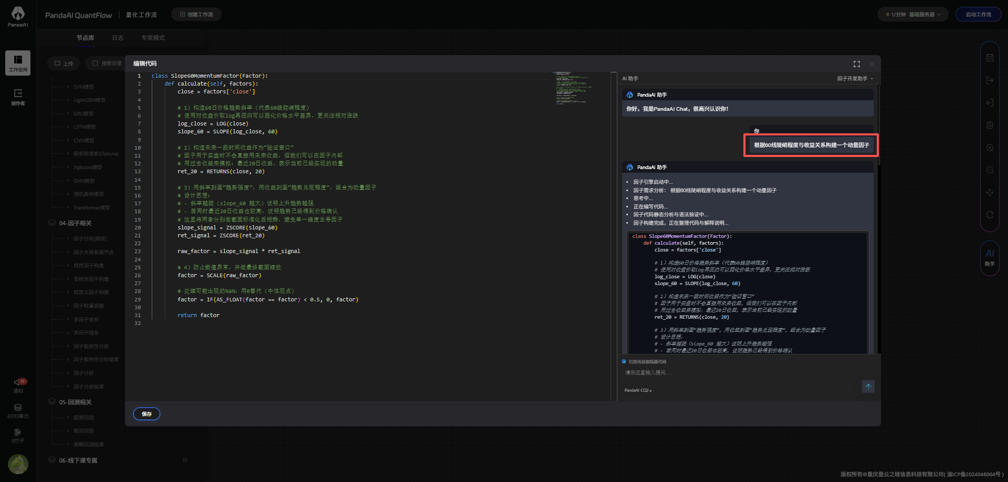
Task: Click the 创建工作流 button
Action: click(196, 15)
